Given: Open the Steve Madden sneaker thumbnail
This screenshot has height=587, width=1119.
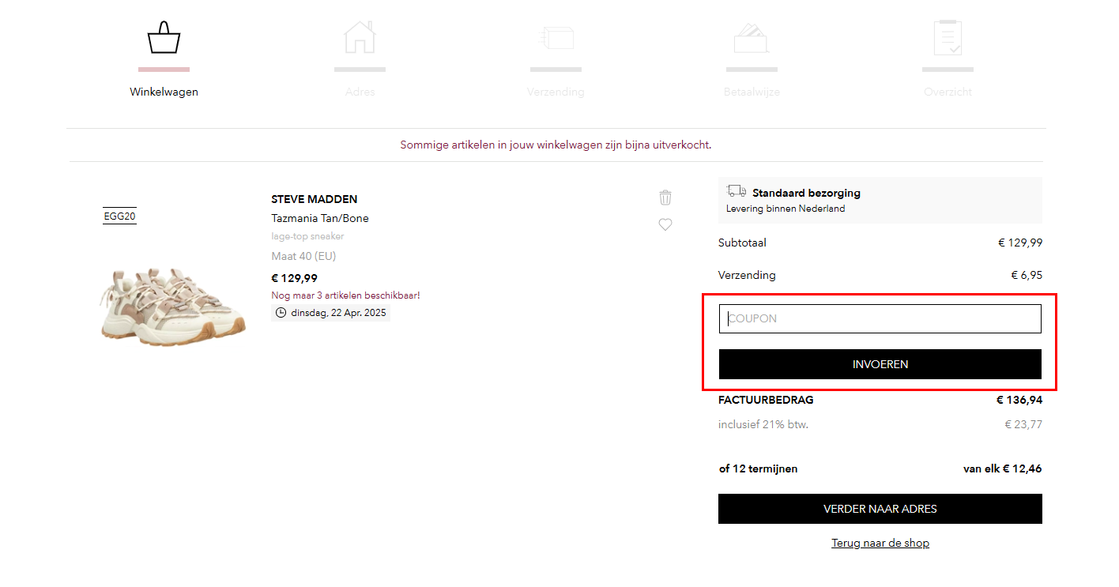Looking at the screenshot, I should pos(173,306).
